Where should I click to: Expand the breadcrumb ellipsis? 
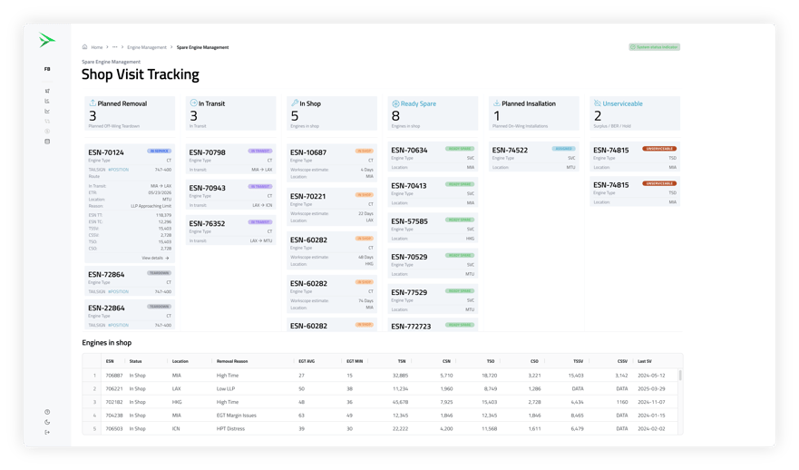tap(114, 47)
